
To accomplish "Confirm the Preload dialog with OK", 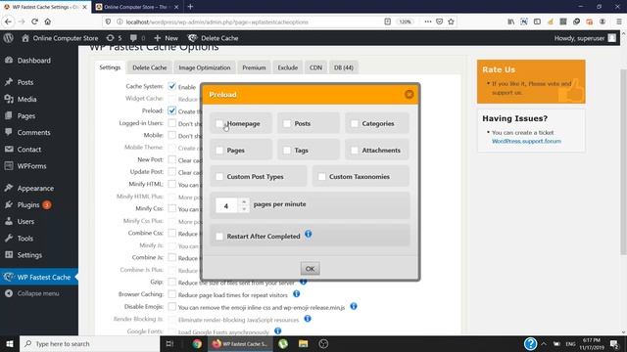I will [x=310, y=269].
